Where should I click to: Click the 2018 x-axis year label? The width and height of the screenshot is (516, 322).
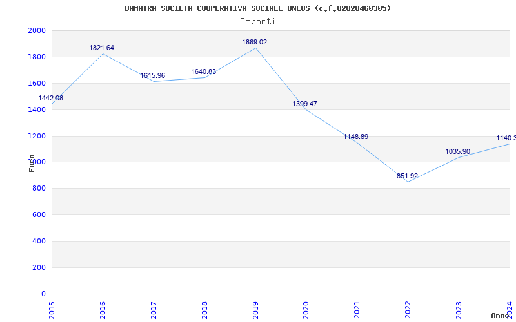tap(204, 310)
